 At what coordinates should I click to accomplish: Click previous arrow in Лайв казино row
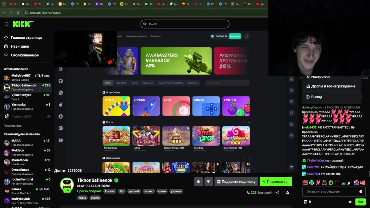click(x=244, y=158)
